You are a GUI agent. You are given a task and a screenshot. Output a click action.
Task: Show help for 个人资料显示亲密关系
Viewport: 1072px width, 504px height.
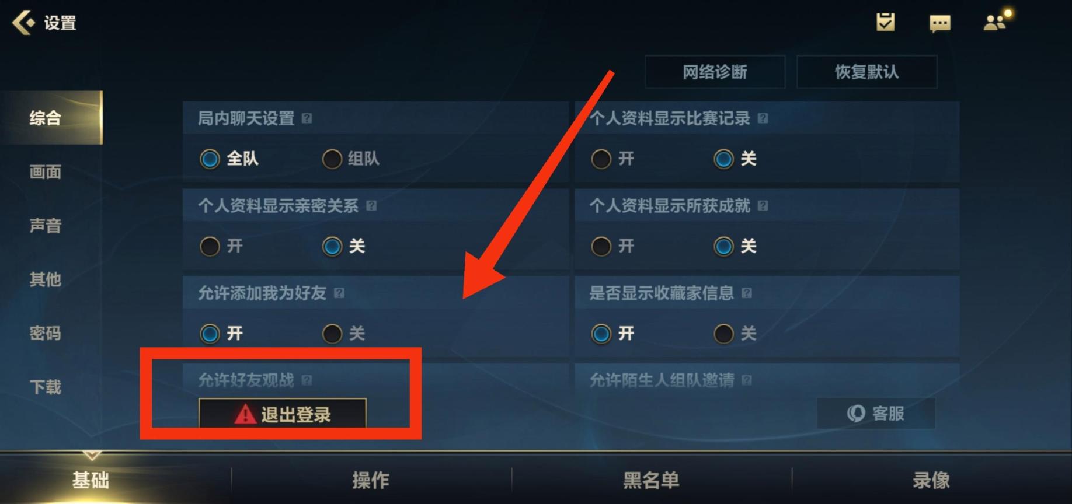371,205
